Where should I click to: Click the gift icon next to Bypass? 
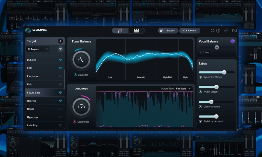(x=161, y=31)
